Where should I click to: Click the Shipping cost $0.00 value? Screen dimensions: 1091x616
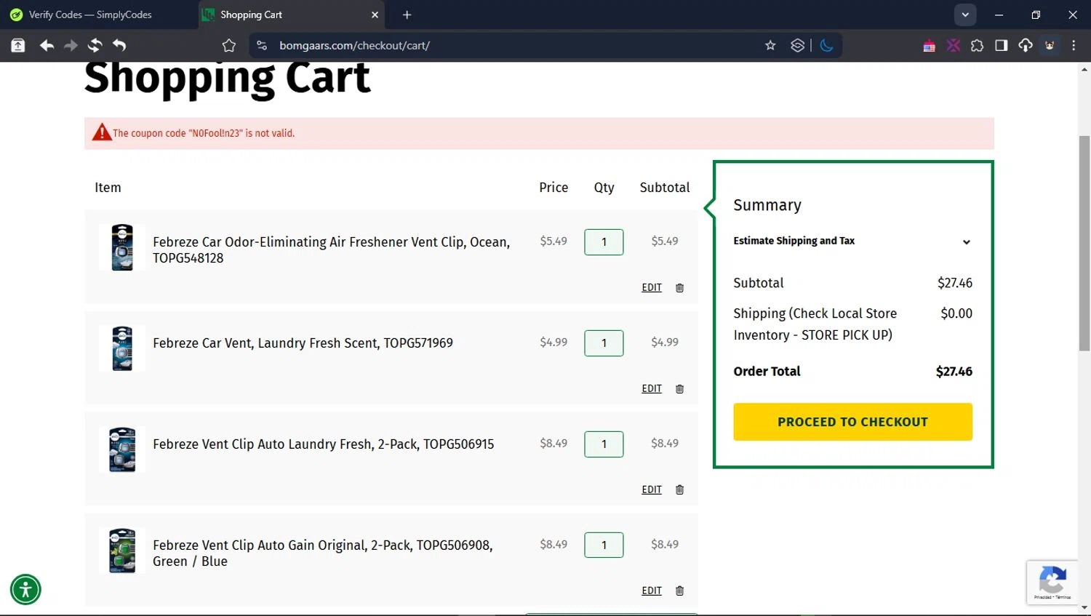(x=956, y=313)
